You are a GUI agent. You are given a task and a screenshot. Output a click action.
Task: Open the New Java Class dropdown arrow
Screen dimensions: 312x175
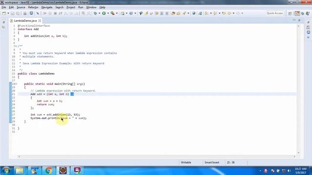[135, 13]
